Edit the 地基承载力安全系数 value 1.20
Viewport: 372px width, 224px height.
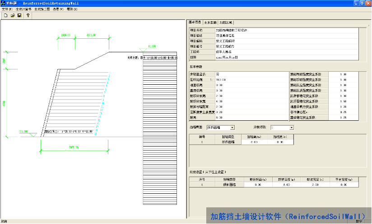point(343,107)
